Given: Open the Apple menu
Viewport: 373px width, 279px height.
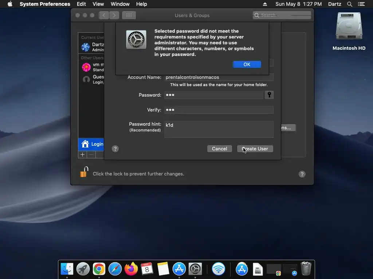Looking at the screenshot, I should pos(10,4).
